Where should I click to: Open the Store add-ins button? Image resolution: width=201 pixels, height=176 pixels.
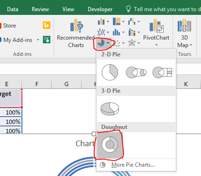[8, 26]
